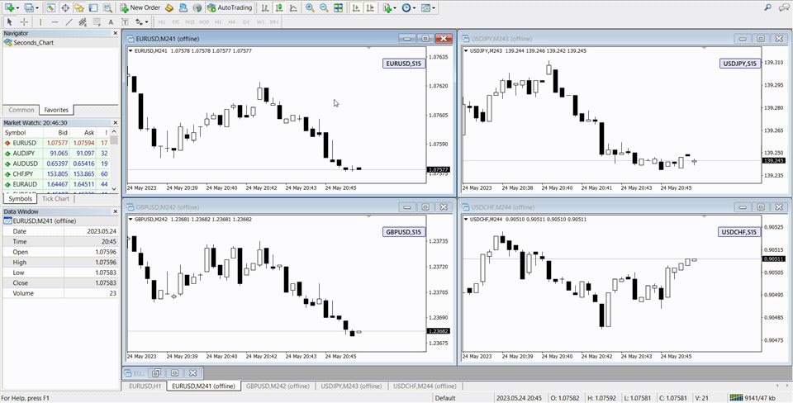Switch to the Common tab in Navigator

(x=21, y=110)
